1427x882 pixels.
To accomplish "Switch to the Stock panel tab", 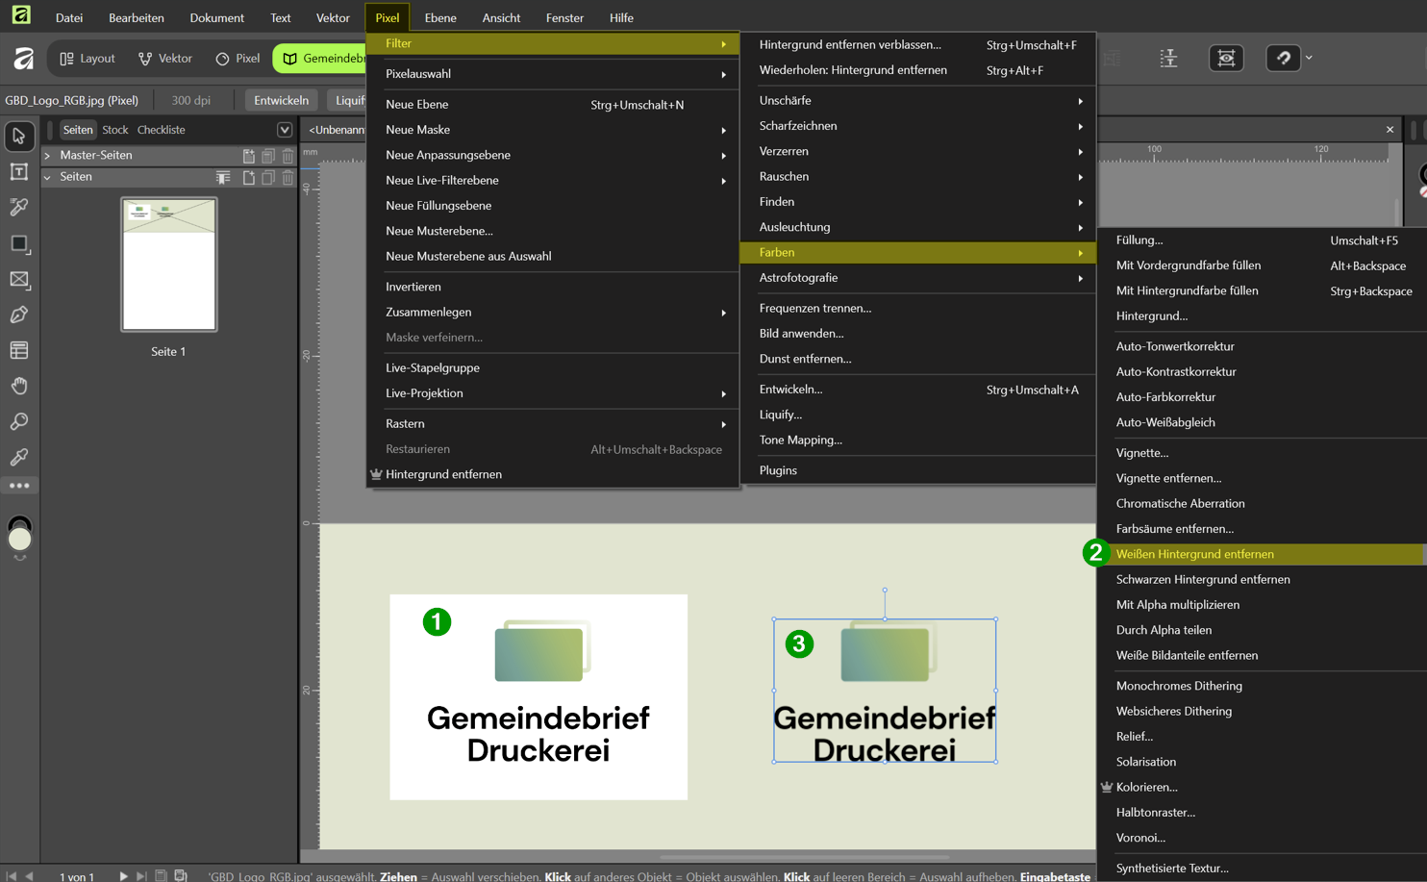I will coord(114,130).
